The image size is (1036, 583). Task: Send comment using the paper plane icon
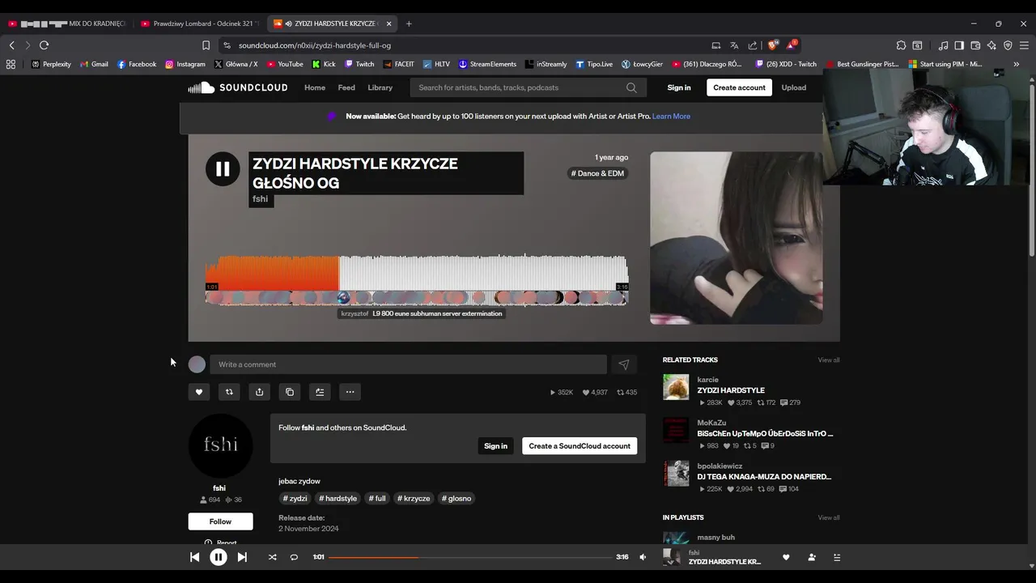tap(624, 364)
